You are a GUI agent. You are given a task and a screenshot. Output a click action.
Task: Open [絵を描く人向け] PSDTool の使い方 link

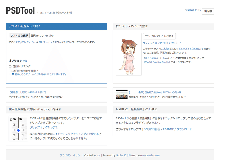tap(27, 93)
